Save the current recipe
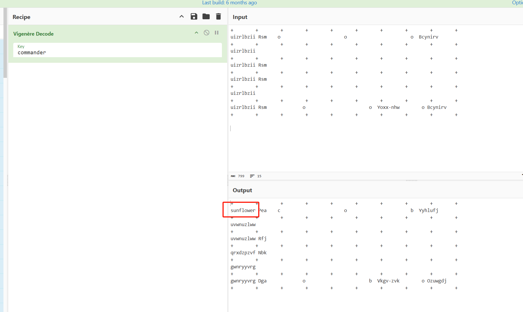Image resolution: width=523 pixels, height=312 pixels. 194,16
